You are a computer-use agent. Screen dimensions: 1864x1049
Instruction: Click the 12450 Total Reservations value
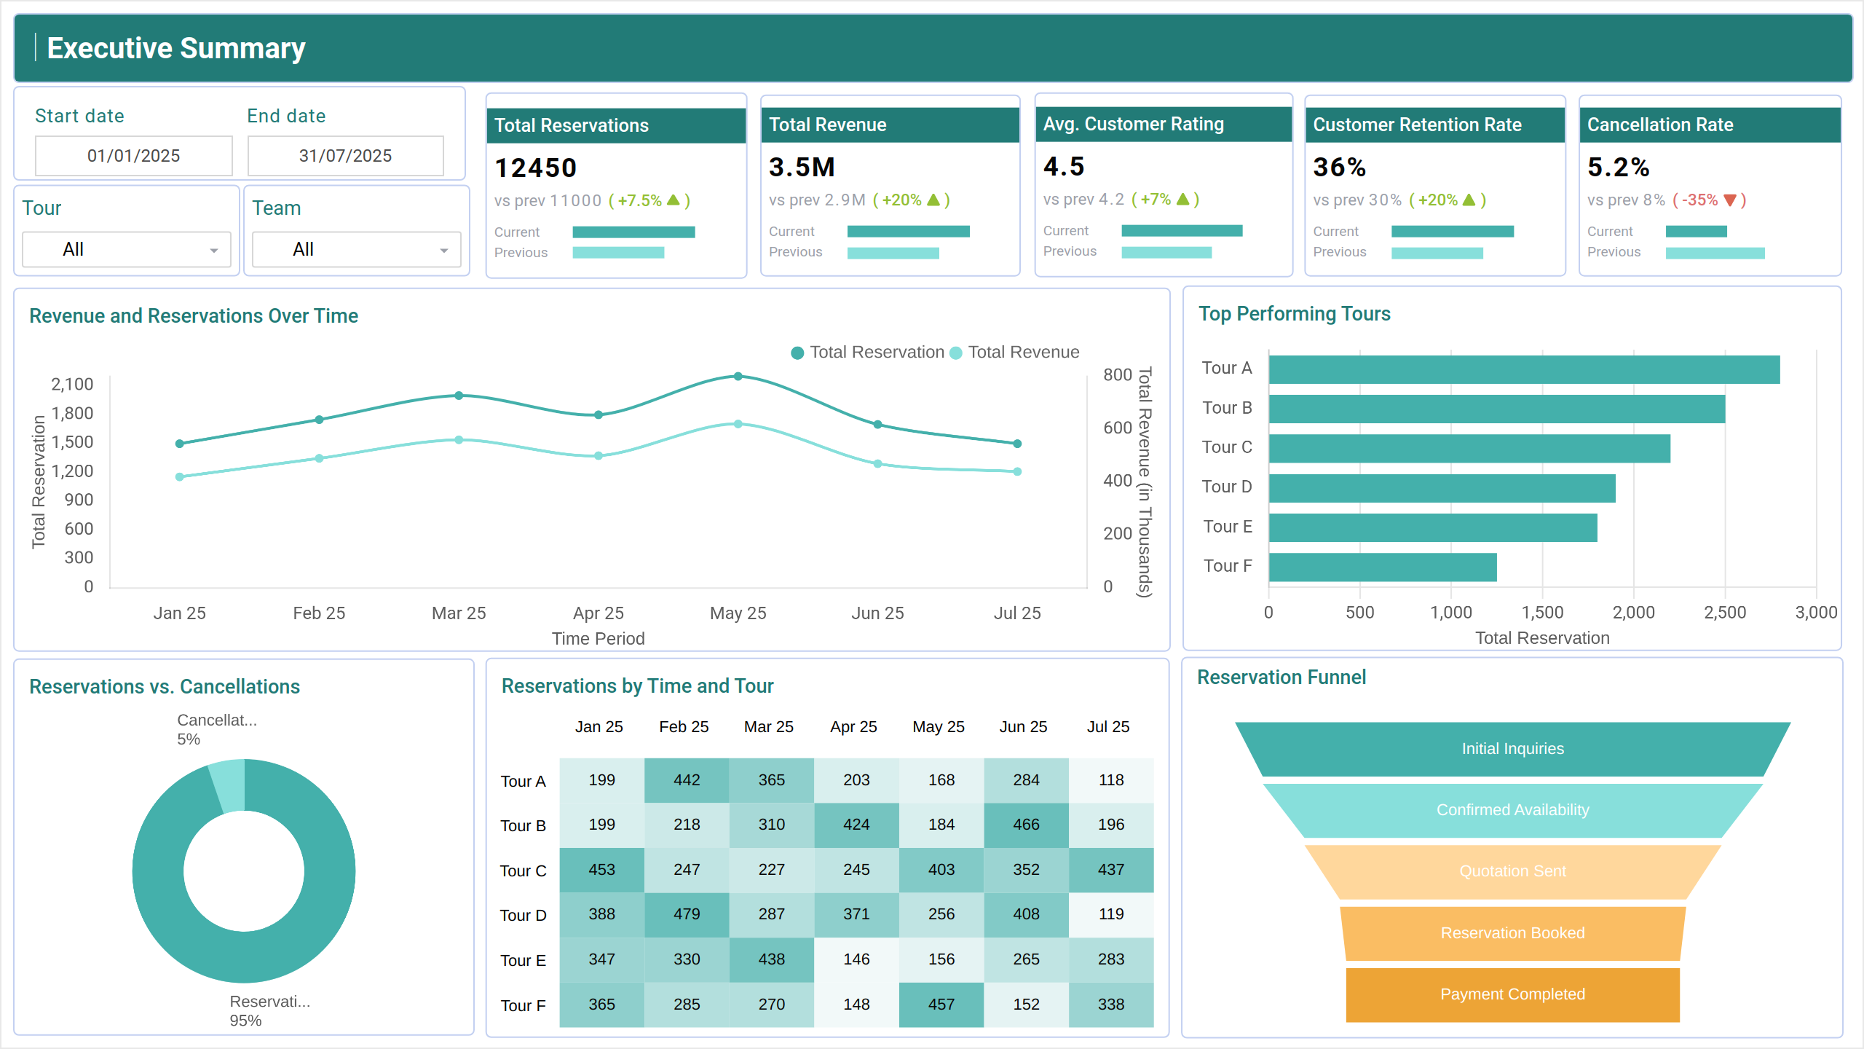click(536, 168)
